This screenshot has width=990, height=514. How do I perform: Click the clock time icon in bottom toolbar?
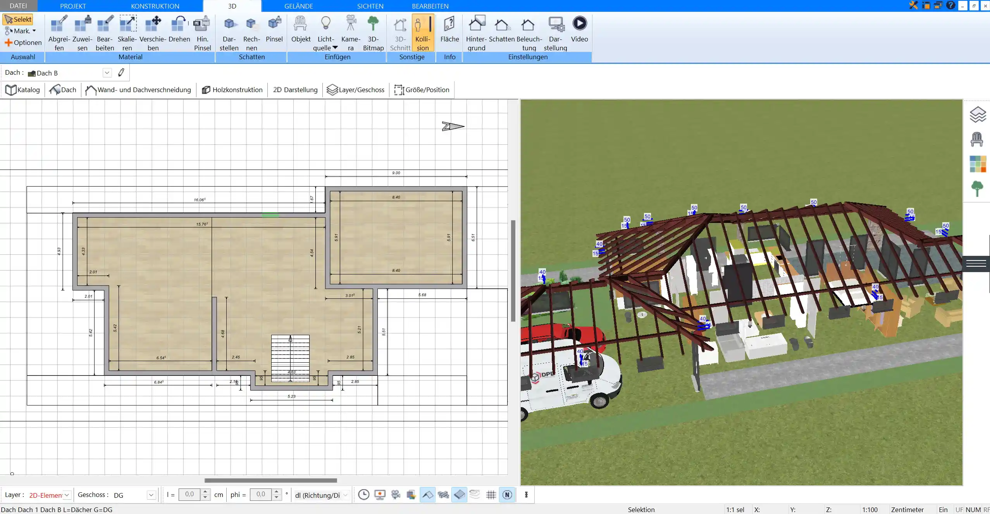point(363,495)
